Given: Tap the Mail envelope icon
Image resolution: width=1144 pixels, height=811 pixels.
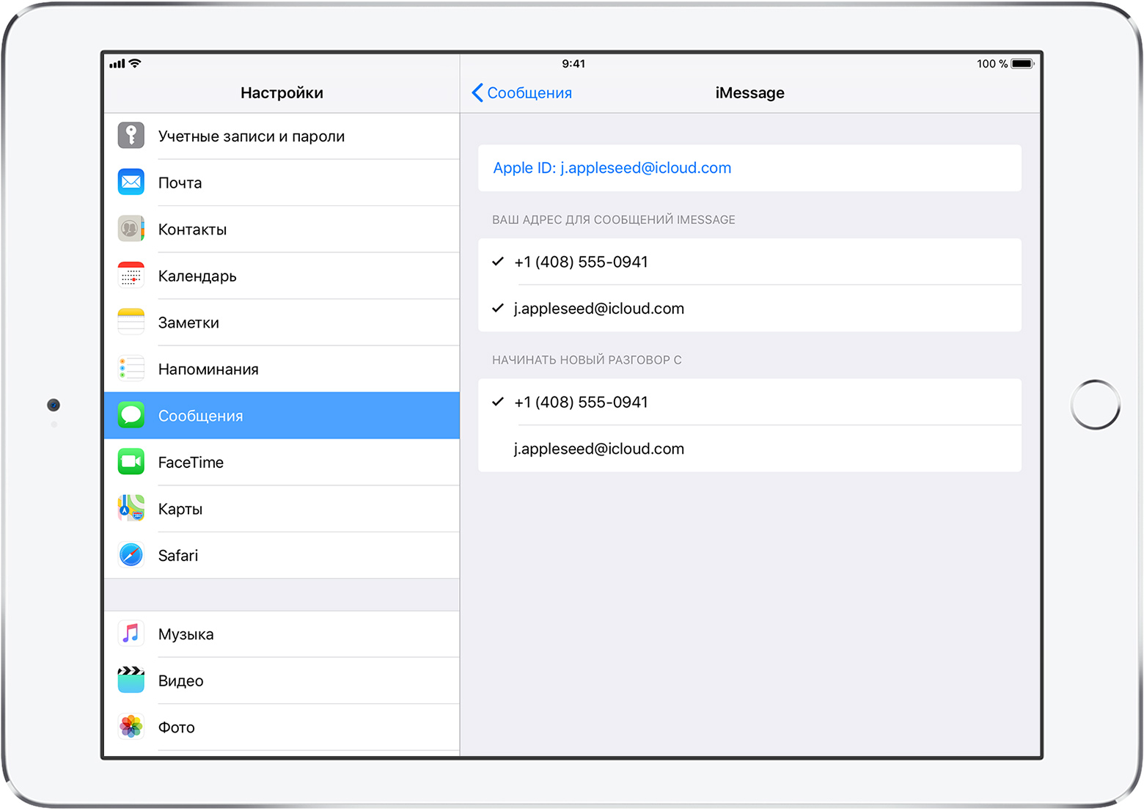Looking at the screenshot, I should (131, 182).
